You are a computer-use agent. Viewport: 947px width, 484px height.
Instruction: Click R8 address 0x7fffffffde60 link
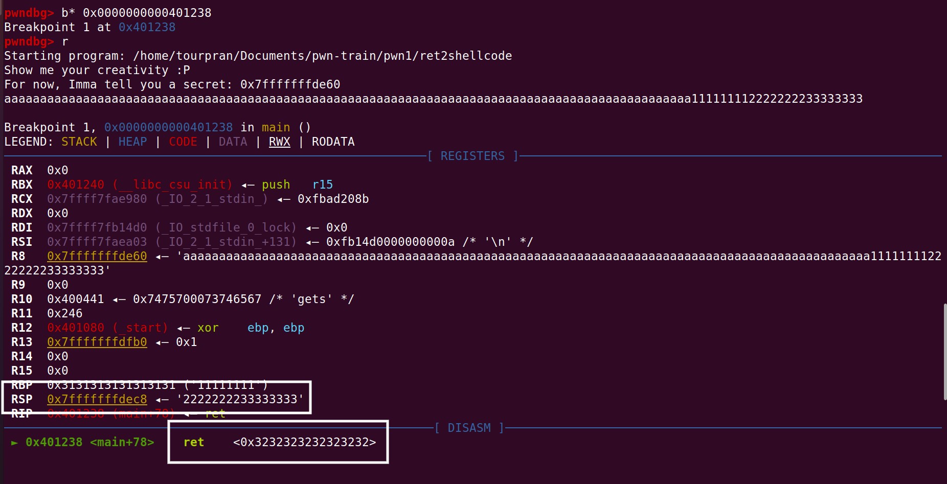click(97, 256)
